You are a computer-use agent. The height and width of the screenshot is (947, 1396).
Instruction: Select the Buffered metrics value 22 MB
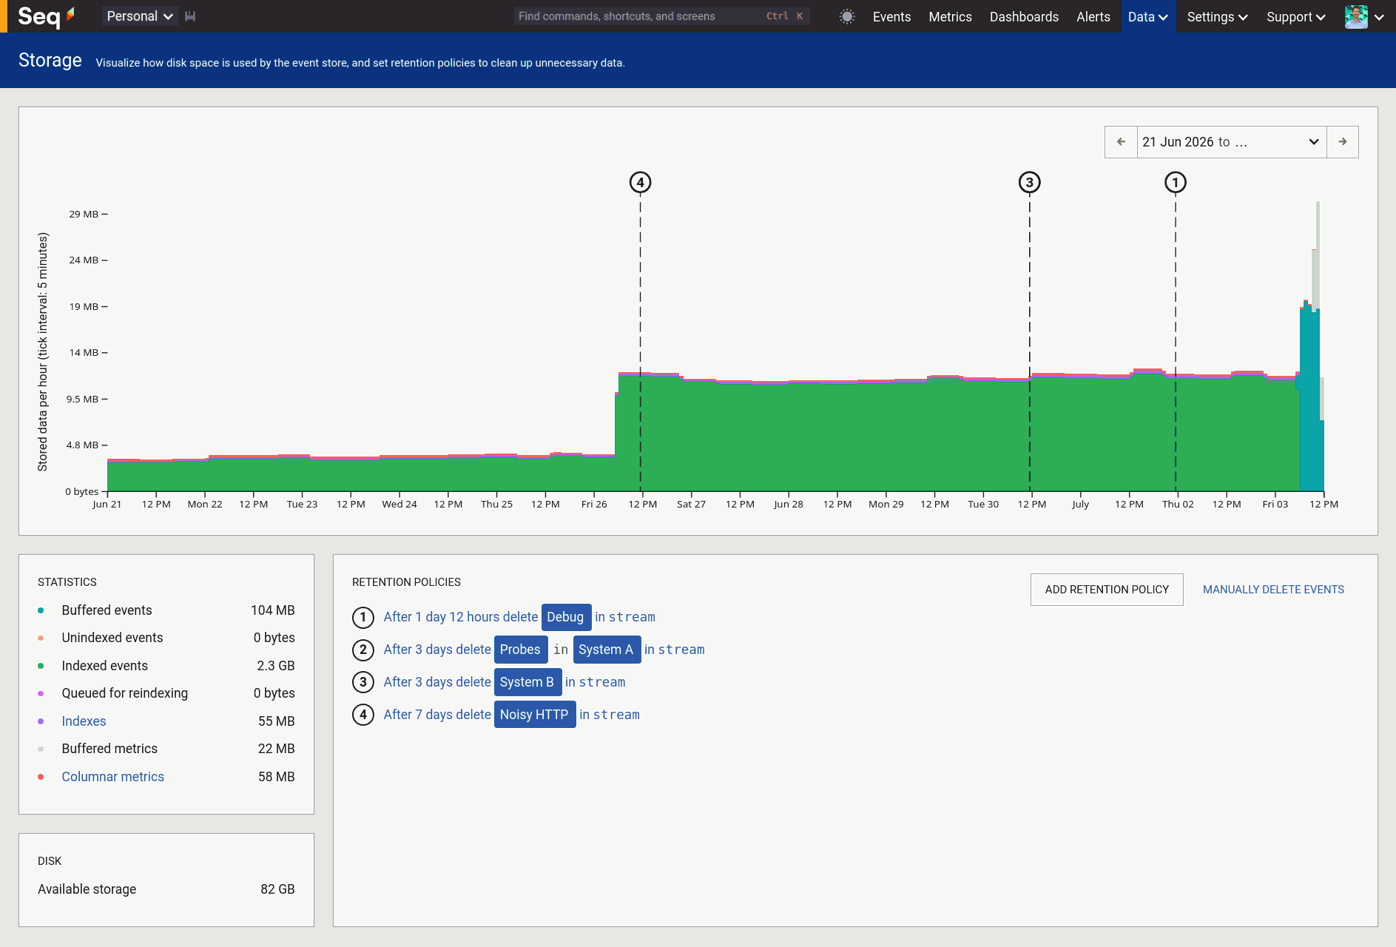pyautogui.click(x=276, y=749)
